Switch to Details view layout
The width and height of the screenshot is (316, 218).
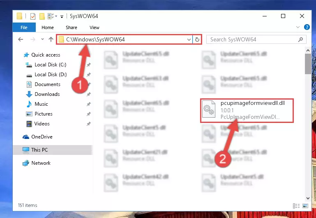[296, 206]
